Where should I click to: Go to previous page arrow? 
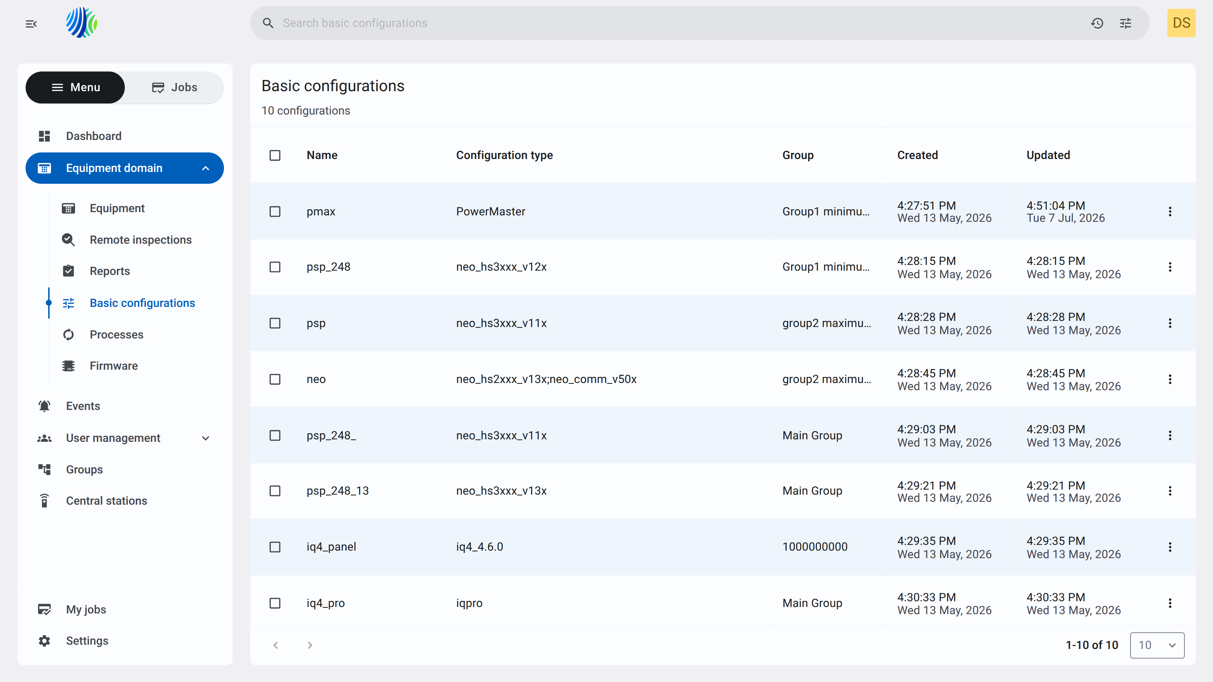276,645
